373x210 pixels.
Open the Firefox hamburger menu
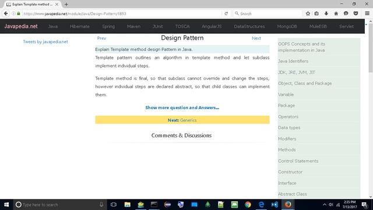click(367, 13)
